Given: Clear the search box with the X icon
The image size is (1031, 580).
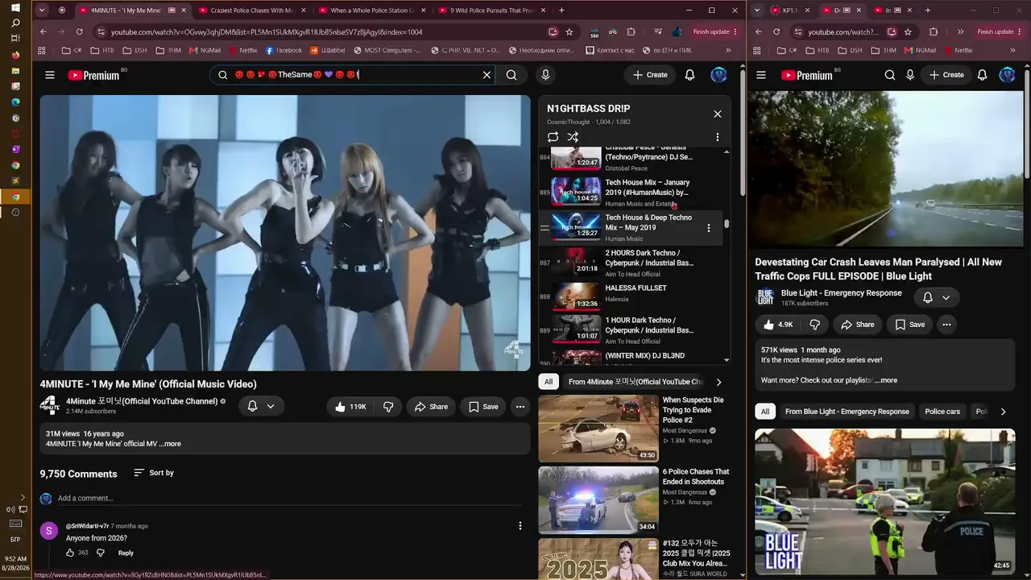Looking at the screenshot, I should (x=487, y=75).
